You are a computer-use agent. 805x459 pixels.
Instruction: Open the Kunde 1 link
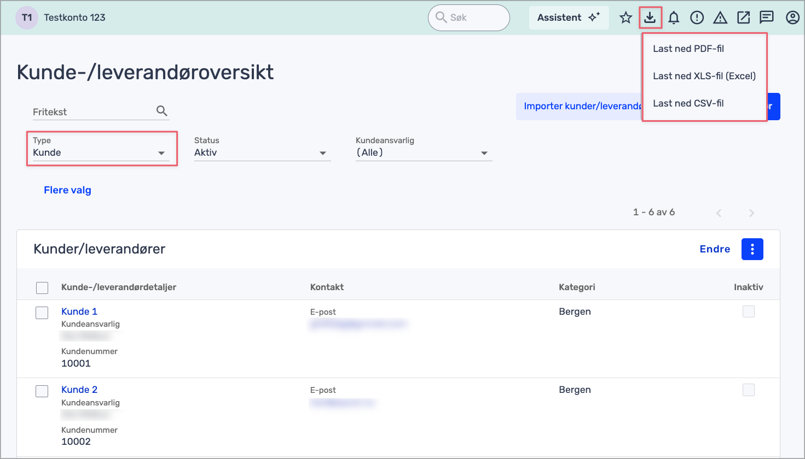coord(79,311)
